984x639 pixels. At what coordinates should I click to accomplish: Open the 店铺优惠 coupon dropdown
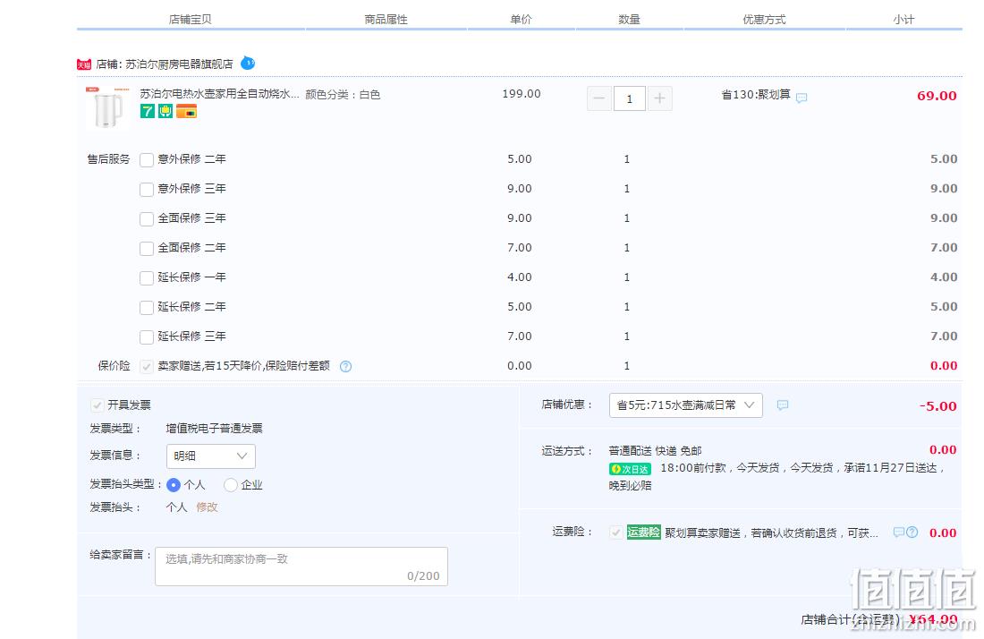686,405
